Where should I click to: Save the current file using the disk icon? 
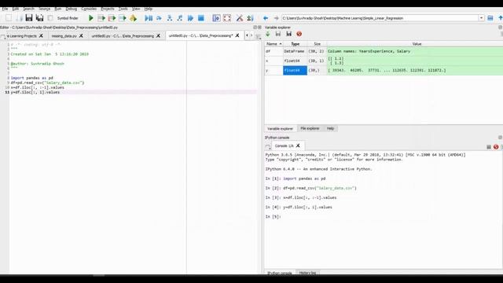[x=29, y=18]
